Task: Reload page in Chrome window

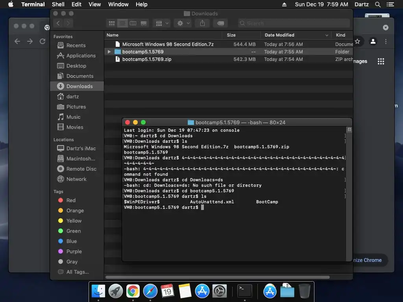Action: 43,41
